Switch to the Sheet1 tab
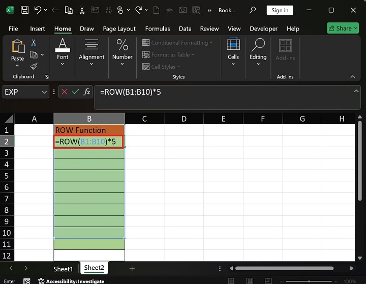 point(64,269)
